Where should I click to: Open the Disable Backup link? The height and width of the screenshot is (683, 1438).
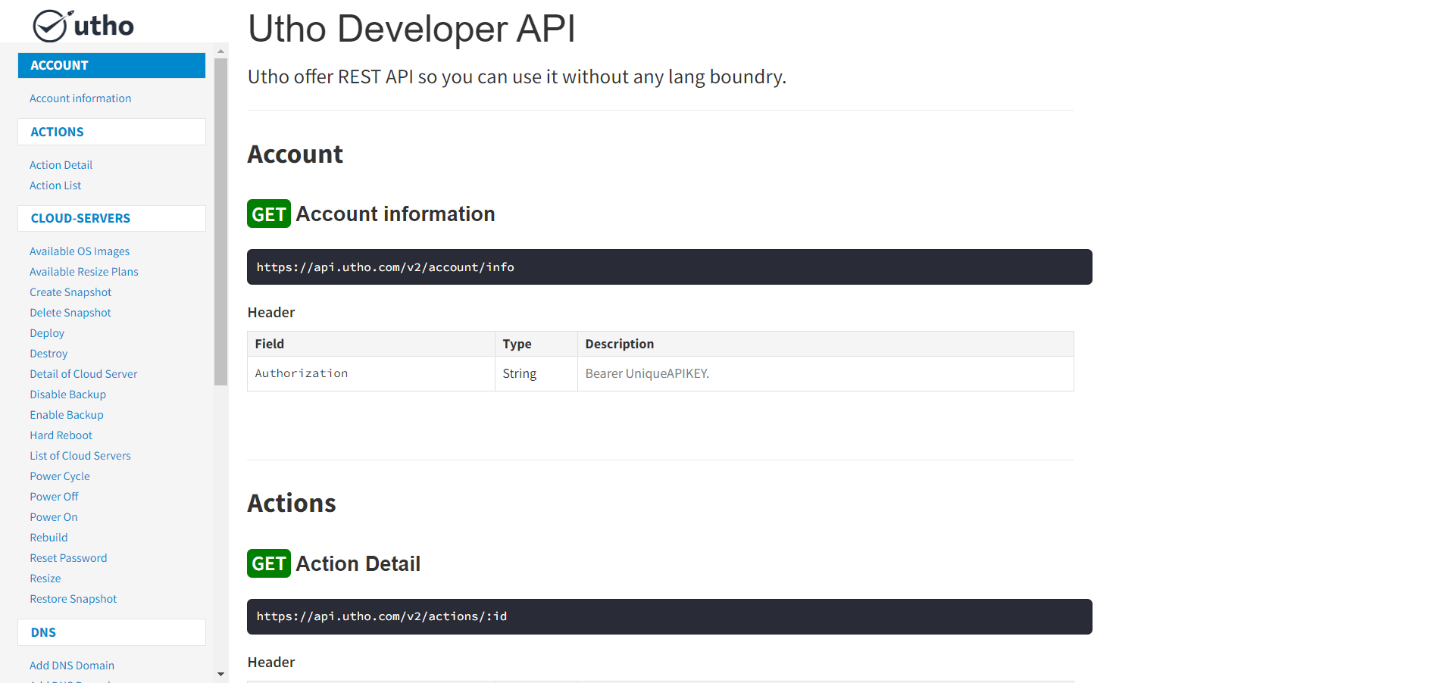[68, 395]
